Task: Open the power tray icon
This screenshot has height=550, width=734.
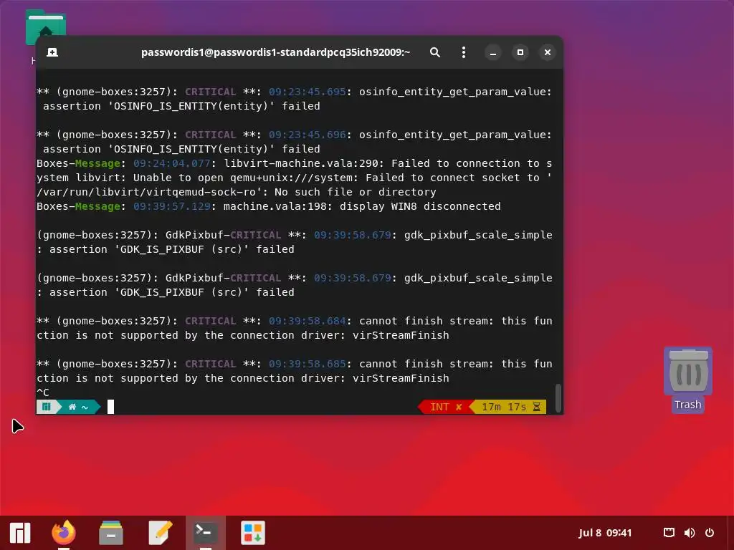Action: point(710,533)
